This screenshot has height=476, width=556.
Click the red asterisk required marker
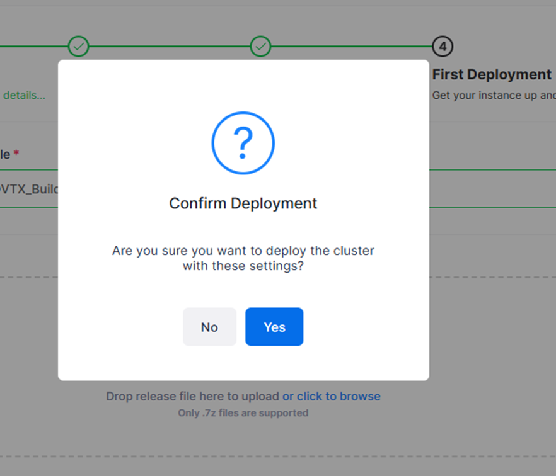pos(16,154)
